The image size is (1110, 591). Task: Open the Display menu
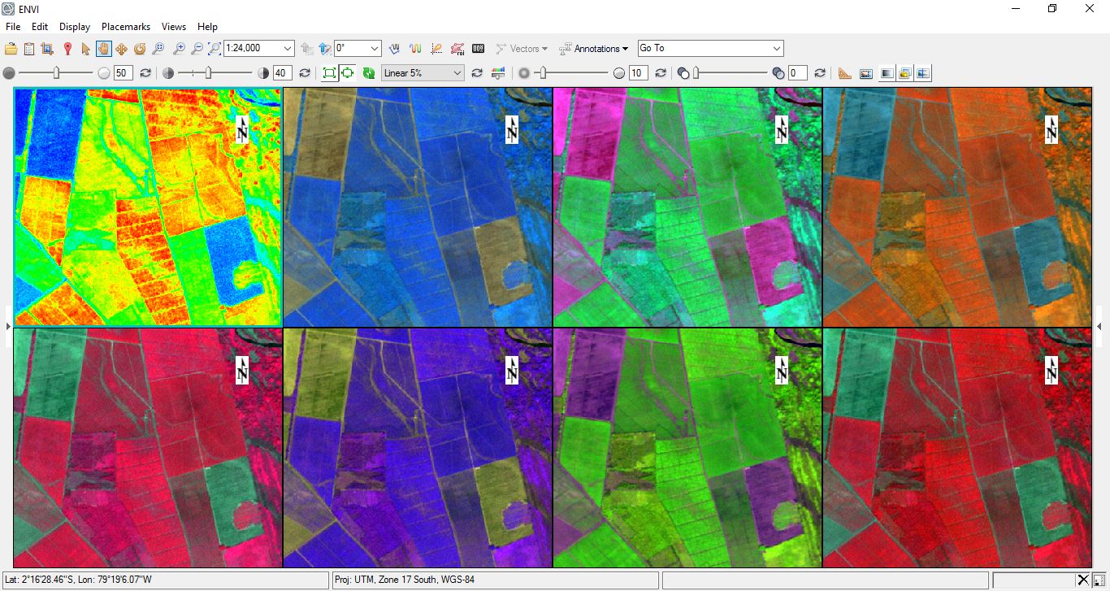[74, 26]
